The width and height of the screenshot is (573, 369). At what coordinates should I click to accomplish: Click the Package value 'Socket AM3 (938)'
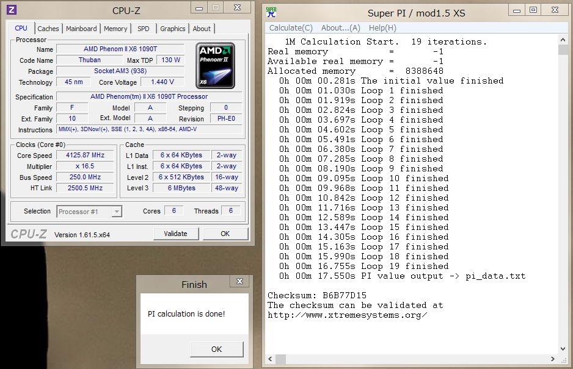pos(120,71)
